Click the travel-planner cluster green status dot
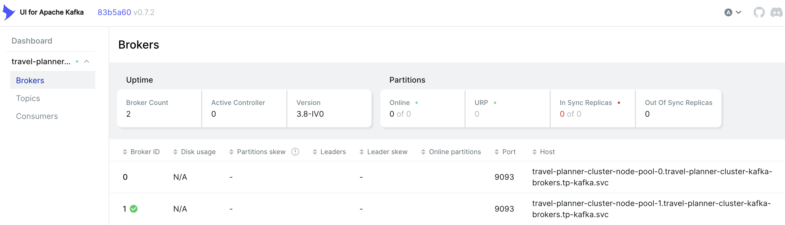785x225 pixels. [77, 61]
